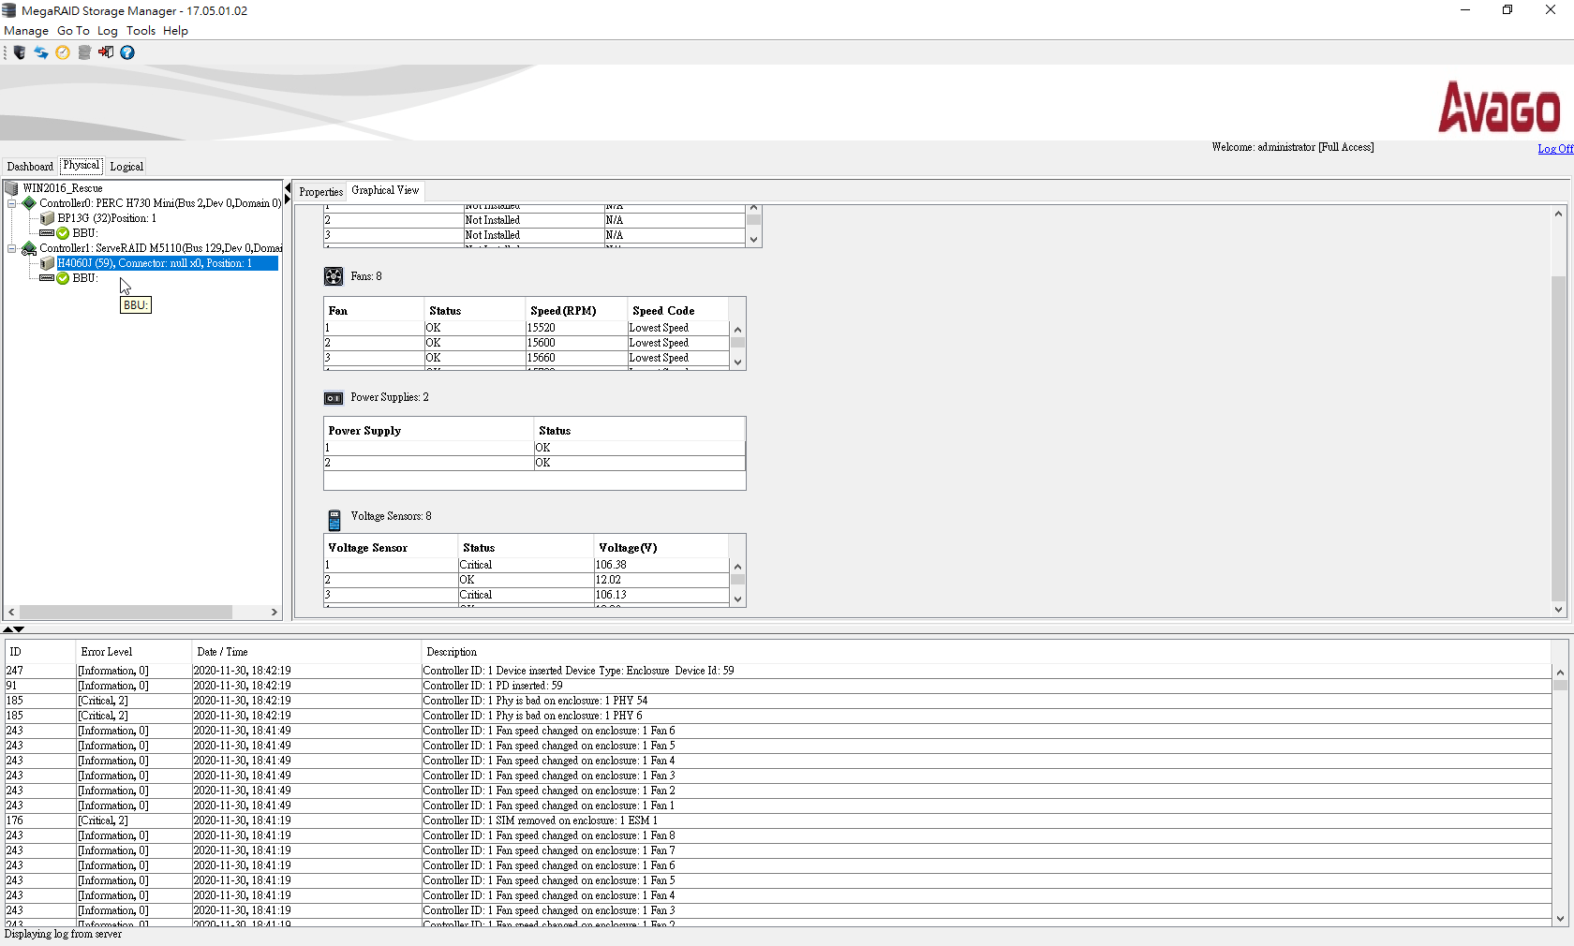Click the H4060J enclosure icon
The image size is (1574, 946).
[x=47, y=263]
